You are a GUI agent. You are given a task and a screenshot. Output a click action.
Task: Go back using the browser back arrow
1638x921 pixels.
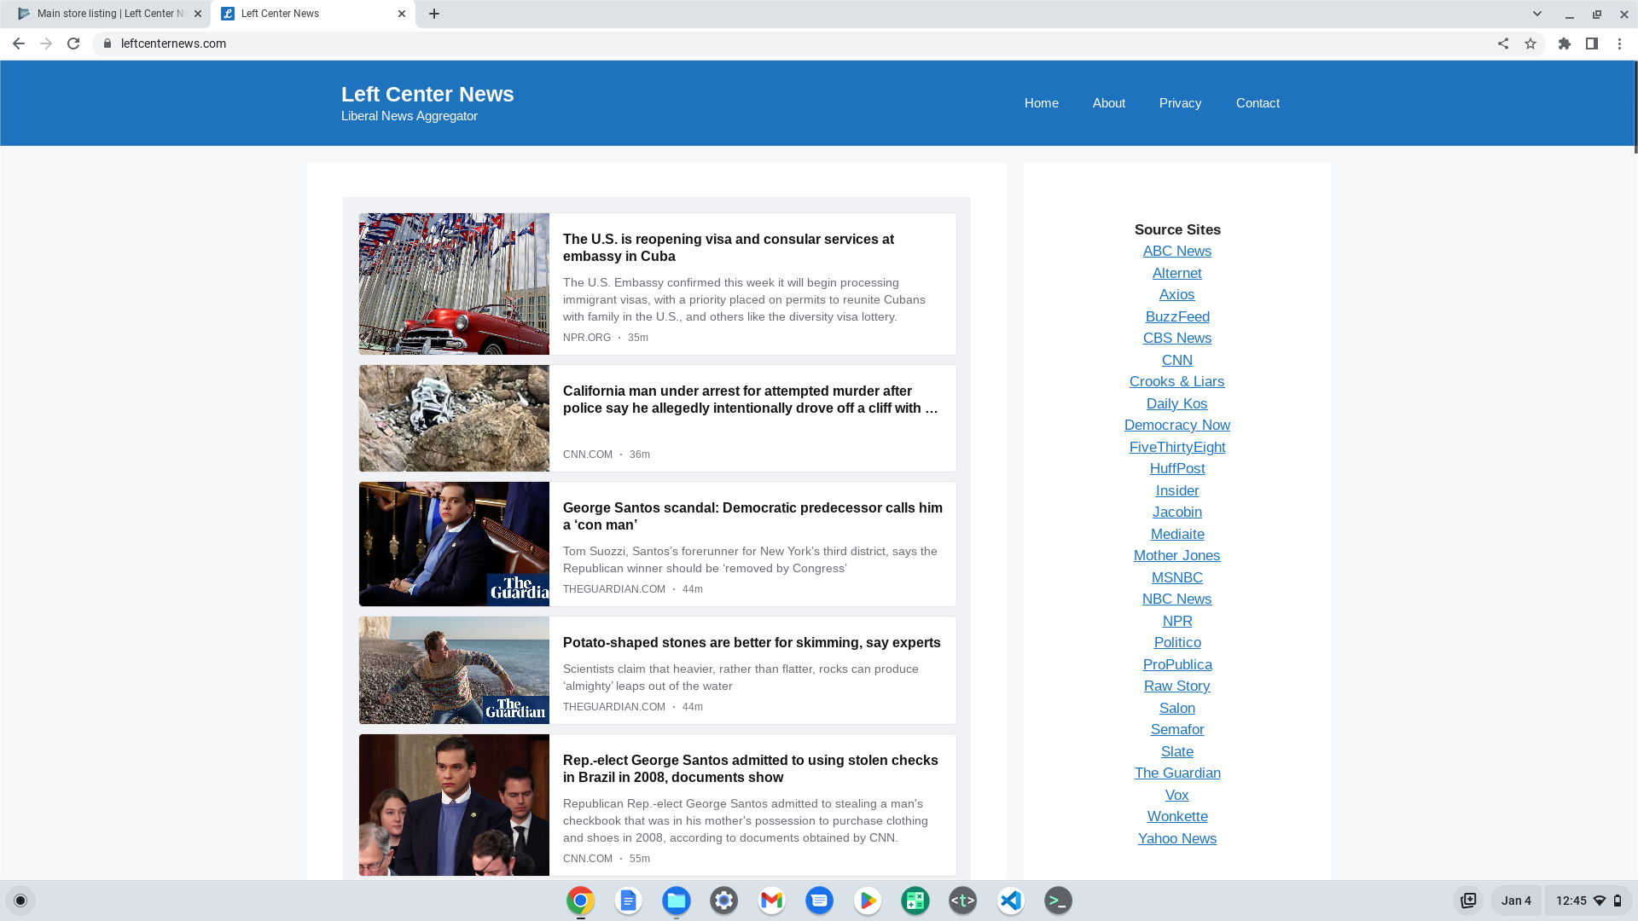18,43
